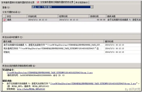This screenshot has width=142, height=92.
Task: Open 发布服务器到分发服务器的历史记录 tab
Action: click(x=18, y=3)
